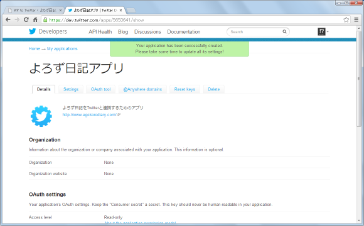Open the Chrome menu icon
The width and height of the screenshot is (364, 226).
coord(356,19)
